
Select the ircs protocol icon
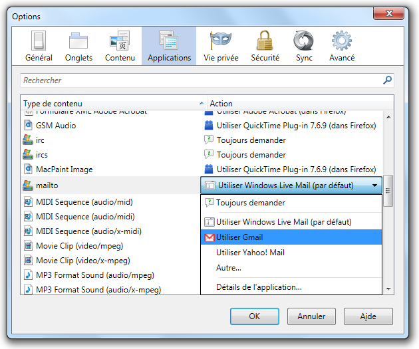pos(28,154)
